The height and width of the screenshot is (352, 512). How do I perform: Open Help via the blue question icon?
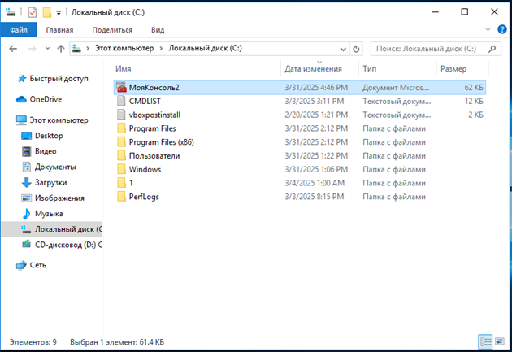[x=502, y=29]
